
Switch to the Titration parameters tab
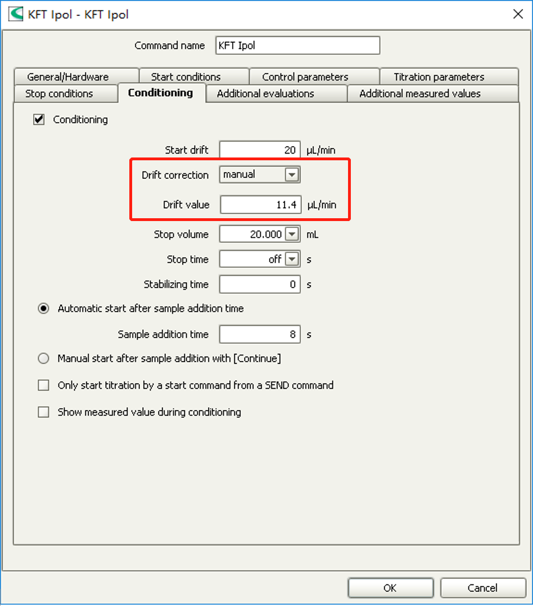click(x=449, y=77)
